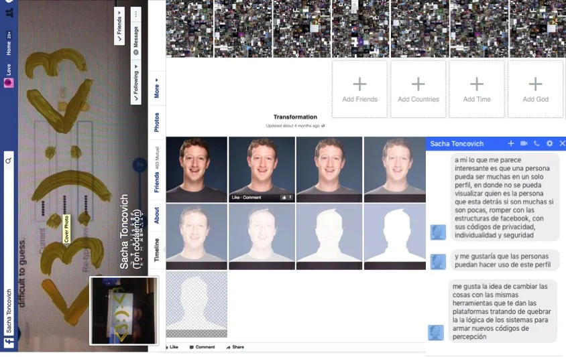Click the Facebook logo icon
Viewport: 566px width, 357px height.
[9, 342]
